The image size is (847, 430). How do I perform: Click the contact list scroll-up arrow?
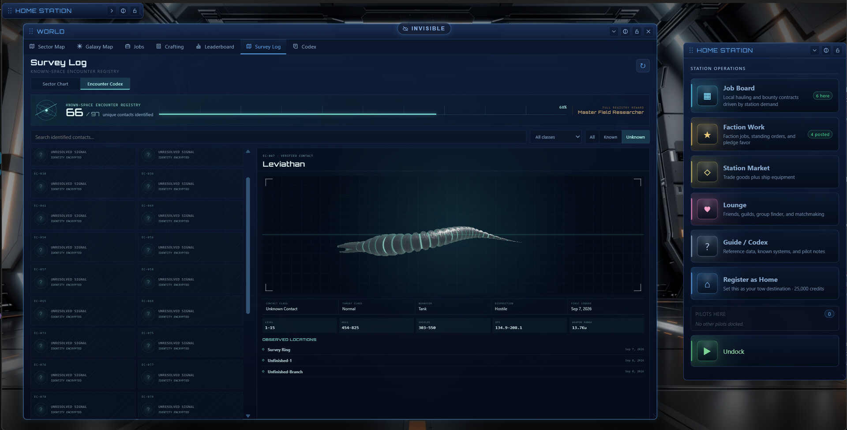pyautogui.click(x=248, y=151)
